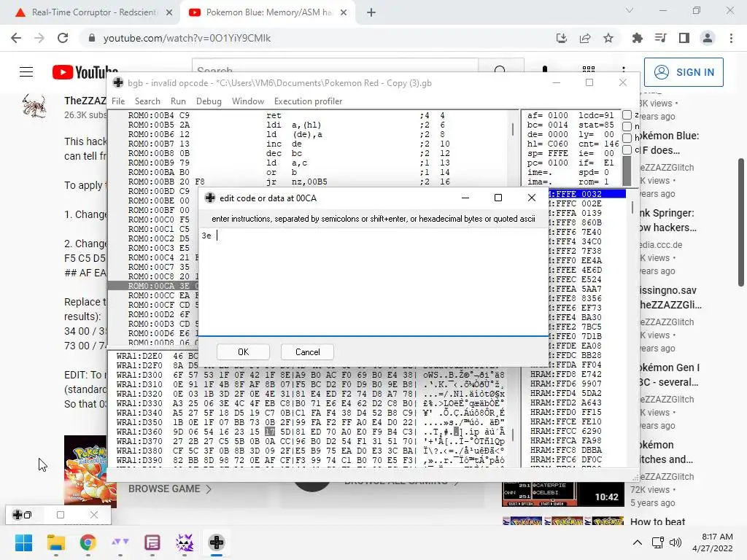
Task: Open the Window menu in bgb debugger
Action: (248, 101)
